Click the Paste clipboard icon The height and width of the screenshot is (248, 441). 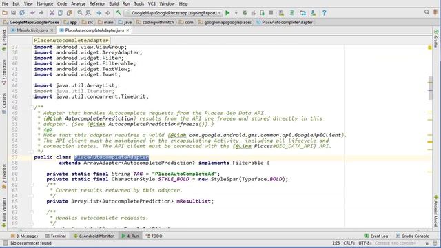[x=69, y=13]
